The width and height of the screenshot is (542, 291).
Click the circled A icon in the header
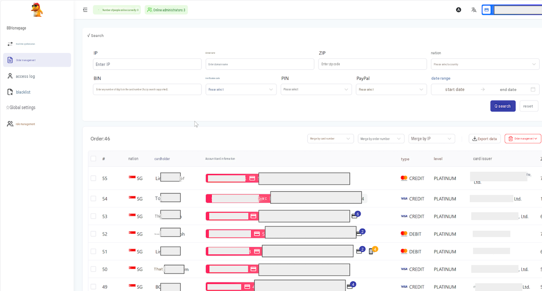click(458, 9)
